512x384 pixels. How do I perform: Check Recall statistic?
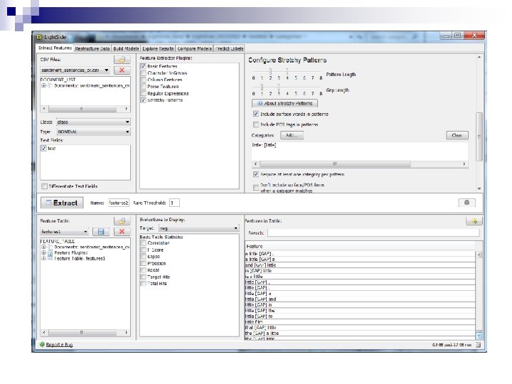143,270
